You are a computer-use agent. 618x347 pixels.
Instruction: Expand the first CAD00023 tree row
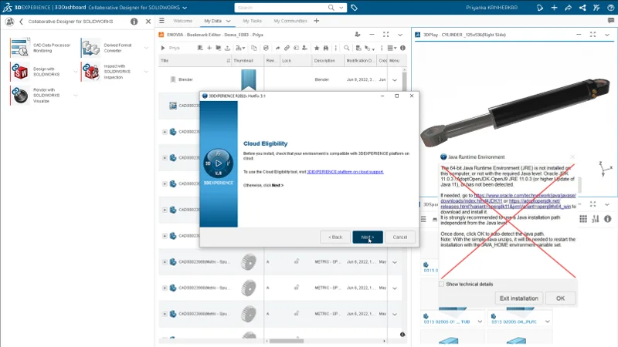pos(165,132)
